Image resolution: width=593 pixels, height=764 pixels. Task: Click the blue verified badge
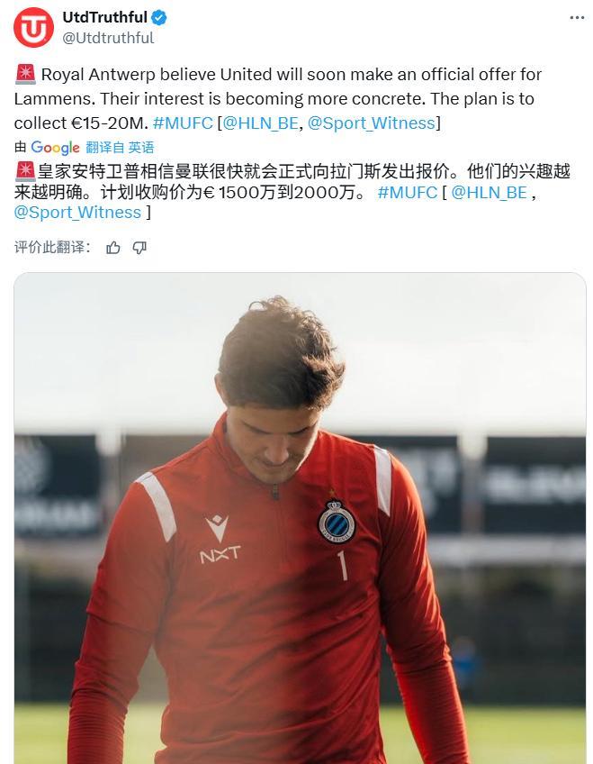159,17
